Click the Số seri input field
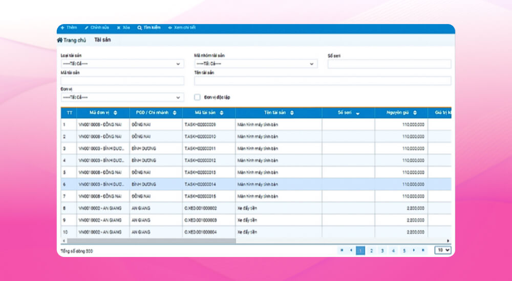This screenshot has width=512, height=281. (x=390, y=64)
